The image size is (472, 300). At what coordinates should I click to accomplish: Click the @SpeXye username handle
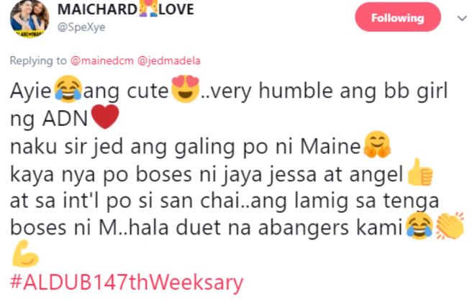pyautogui.click(x=81, y=27)
